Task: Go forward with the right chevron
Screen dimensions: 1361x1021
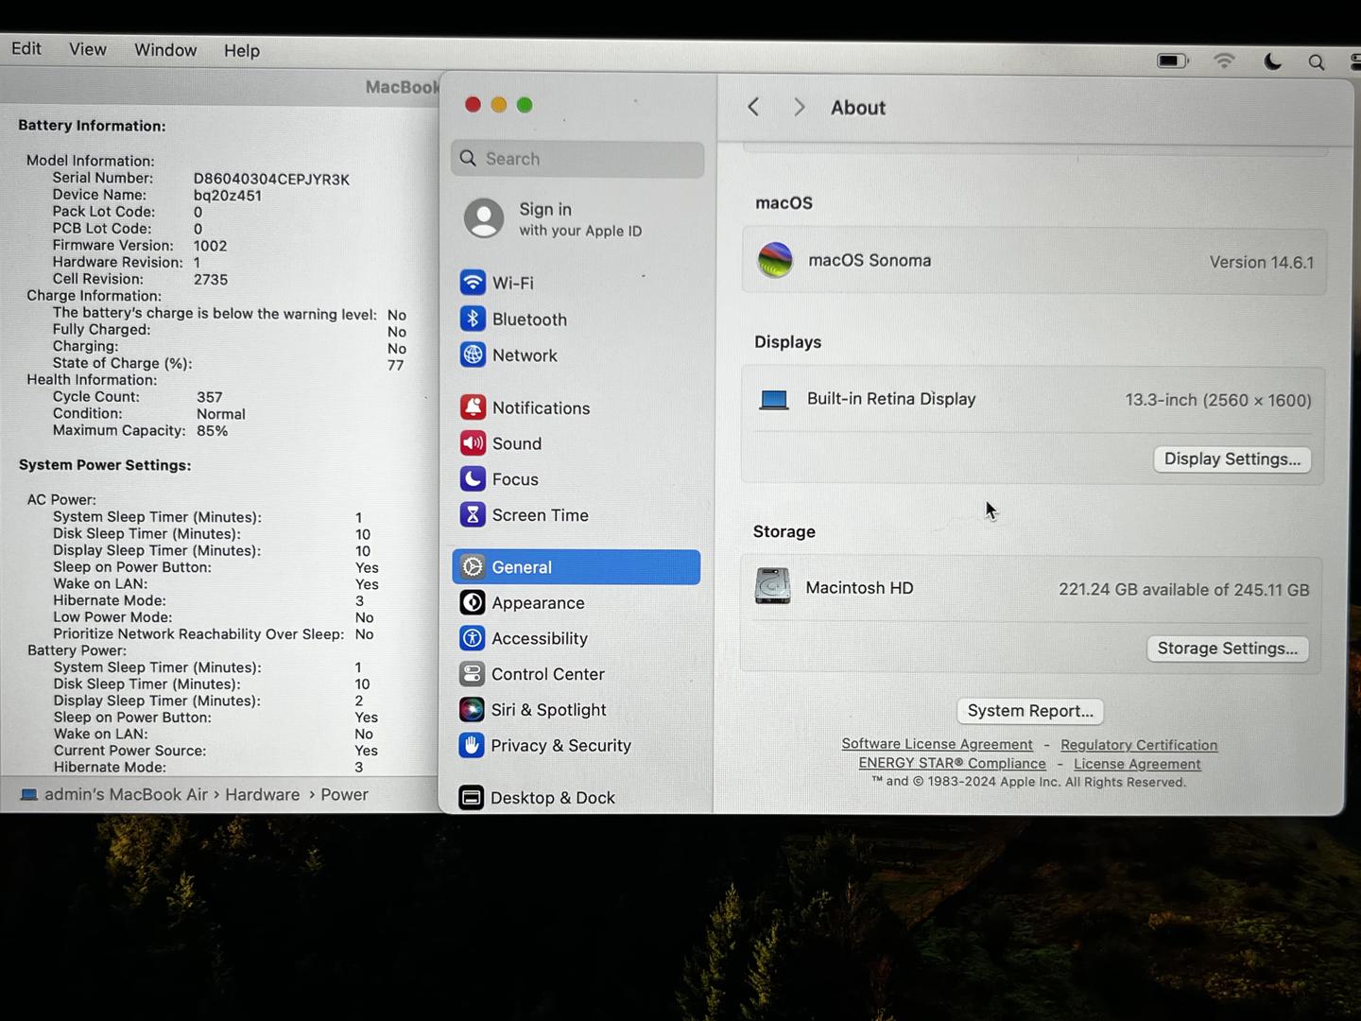Action: tap(800, 107)
